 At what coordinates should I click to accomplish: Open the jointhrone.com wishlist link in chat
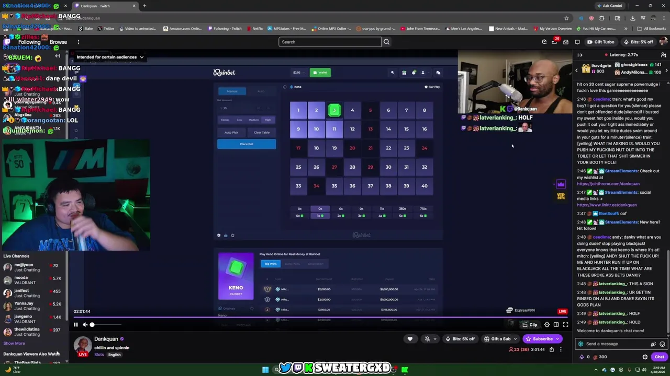[608, 184]
